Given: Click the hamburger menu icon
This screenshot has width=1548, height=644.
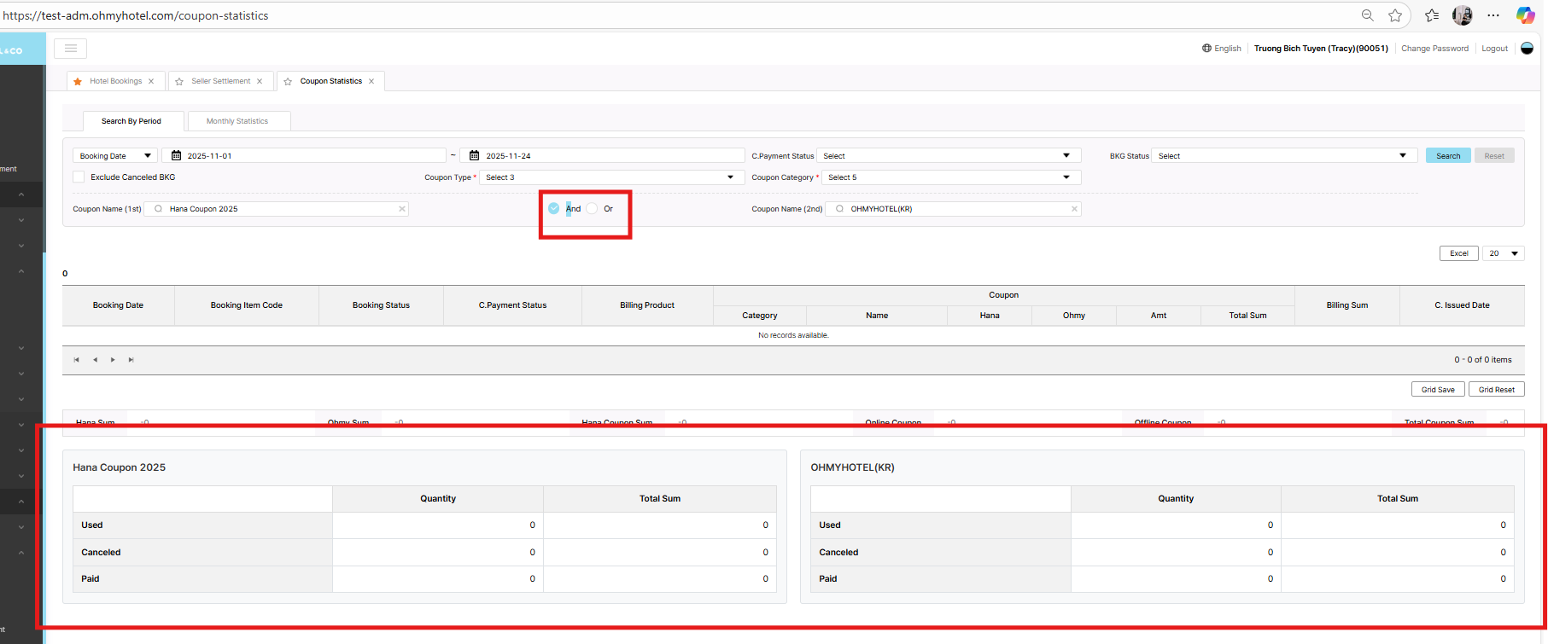Looking at the screenshot, I should pos(70,49).
